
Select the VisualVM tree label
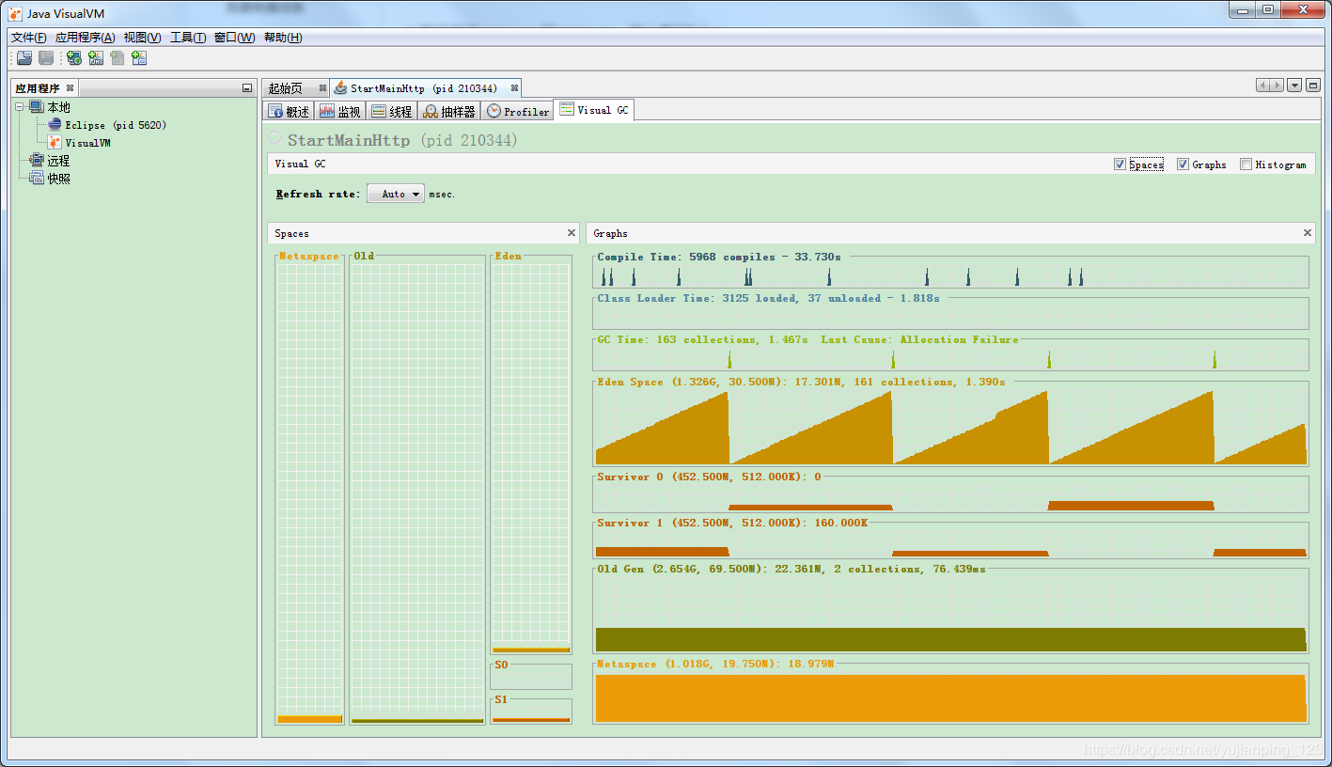(87, 142)
